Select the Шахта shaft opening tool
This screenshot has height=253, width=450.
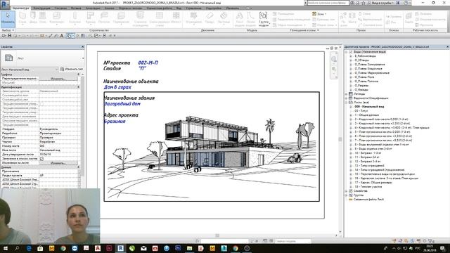click(x=352, y=18)
